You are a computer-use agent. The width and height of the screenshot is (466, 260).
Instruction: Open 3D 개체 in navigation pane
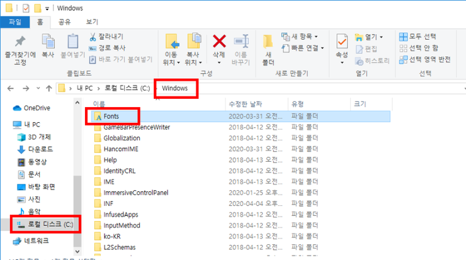(x=34, y=137)
